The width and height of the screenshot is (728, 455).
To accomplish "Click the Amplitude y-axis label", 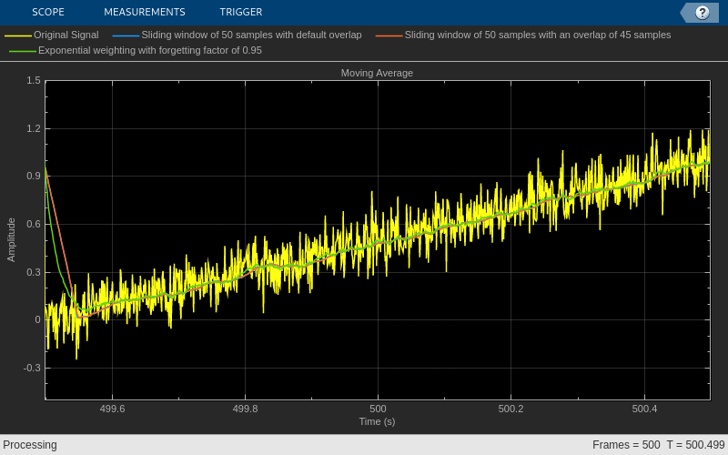I will (x=12, y=239).
